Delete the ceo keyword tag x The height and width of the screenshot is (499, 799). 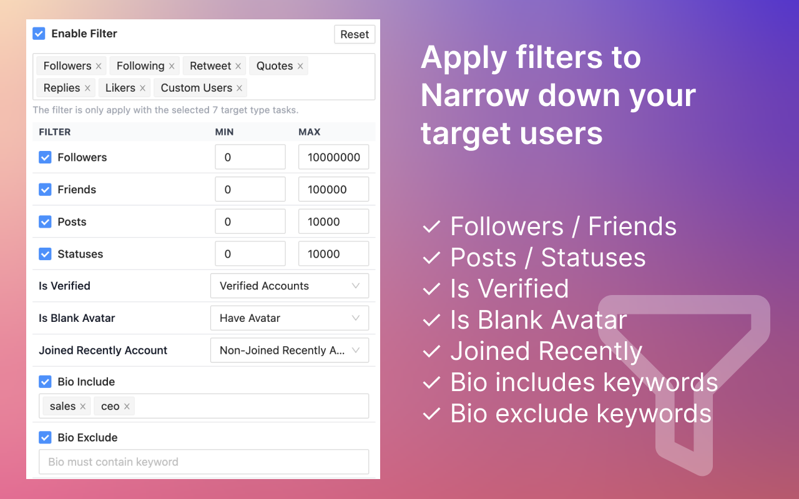tap(127, 406)
